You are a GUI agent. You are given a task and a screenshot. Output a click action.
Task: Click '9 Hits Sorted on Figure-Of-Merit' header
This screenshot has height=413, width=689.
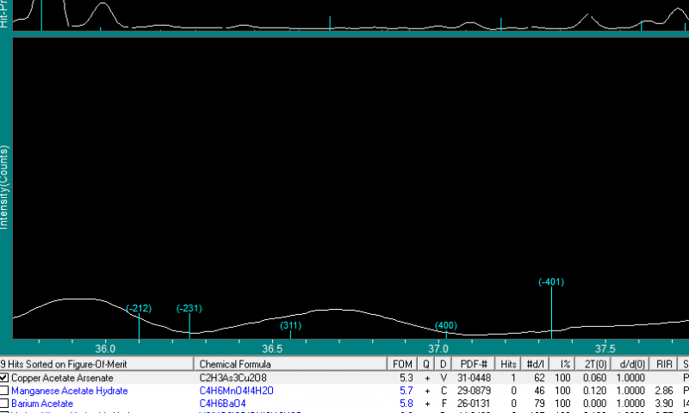96,364
